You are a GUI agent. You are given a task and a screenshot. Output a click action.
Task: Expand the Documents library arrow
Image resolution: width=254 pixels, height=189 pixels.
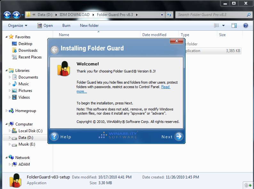point(10,77)
